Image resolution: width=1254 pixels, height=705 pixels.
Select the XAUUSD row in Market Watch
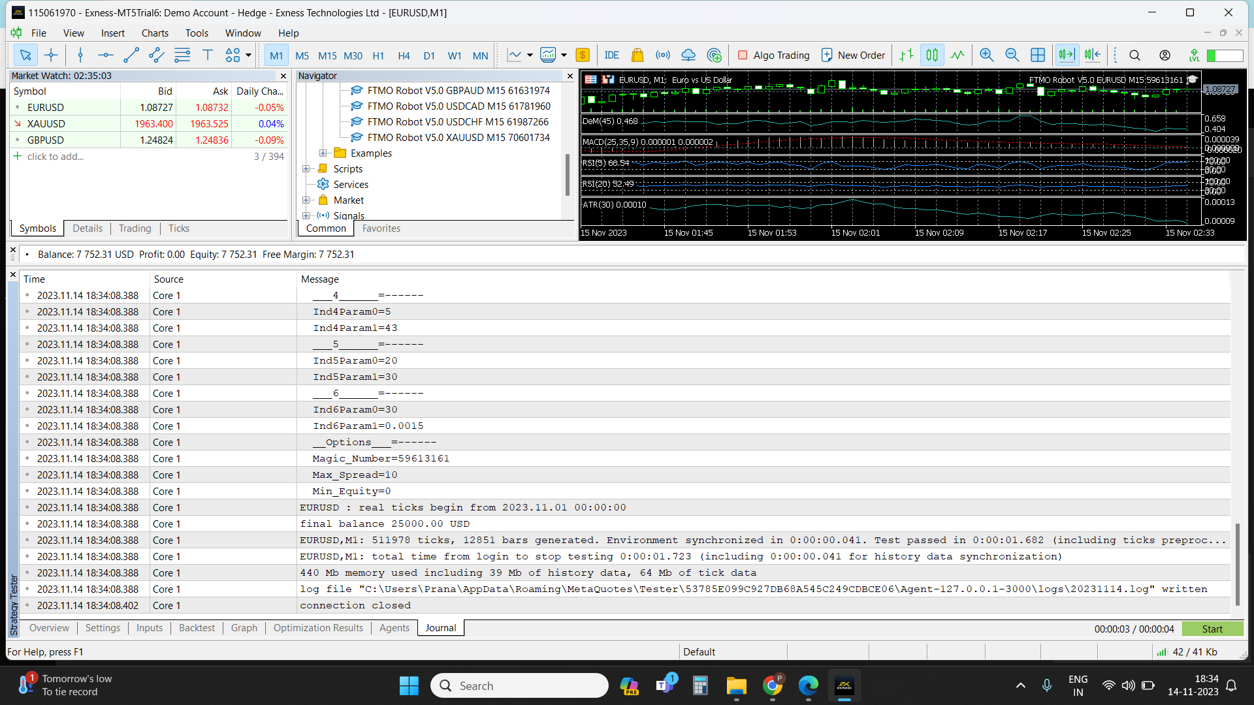click(148, 124)
